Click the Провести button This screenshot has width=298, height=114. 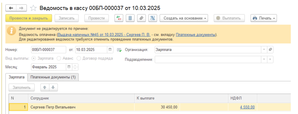(97, 18)
